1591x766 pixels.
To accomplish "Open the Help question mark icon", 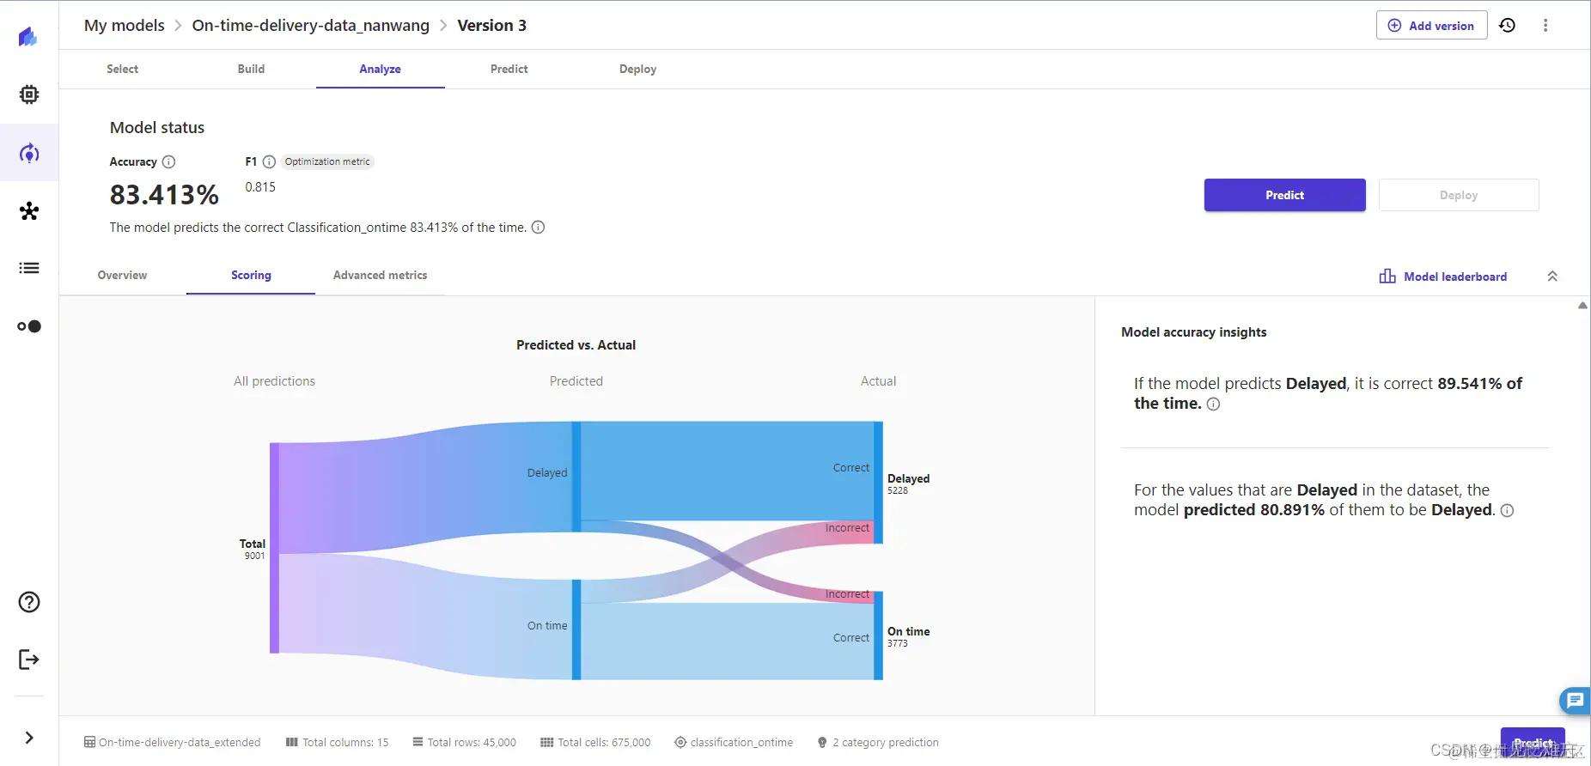I will tap(29, 602).
